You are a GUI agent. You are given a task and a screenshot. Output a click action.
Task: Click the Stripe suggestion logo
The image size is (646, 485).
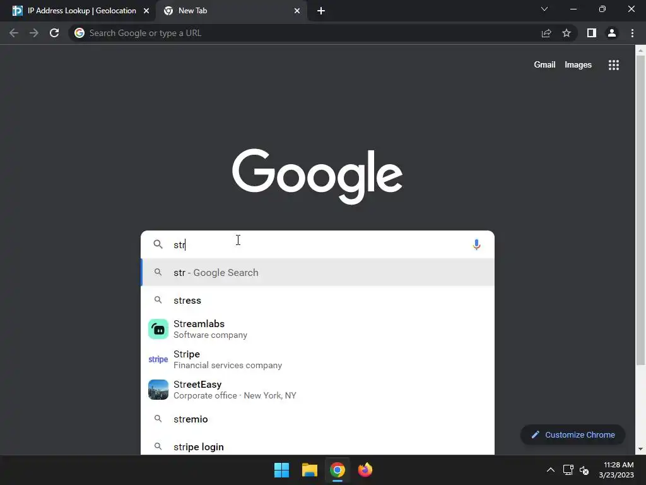[158, 359]
